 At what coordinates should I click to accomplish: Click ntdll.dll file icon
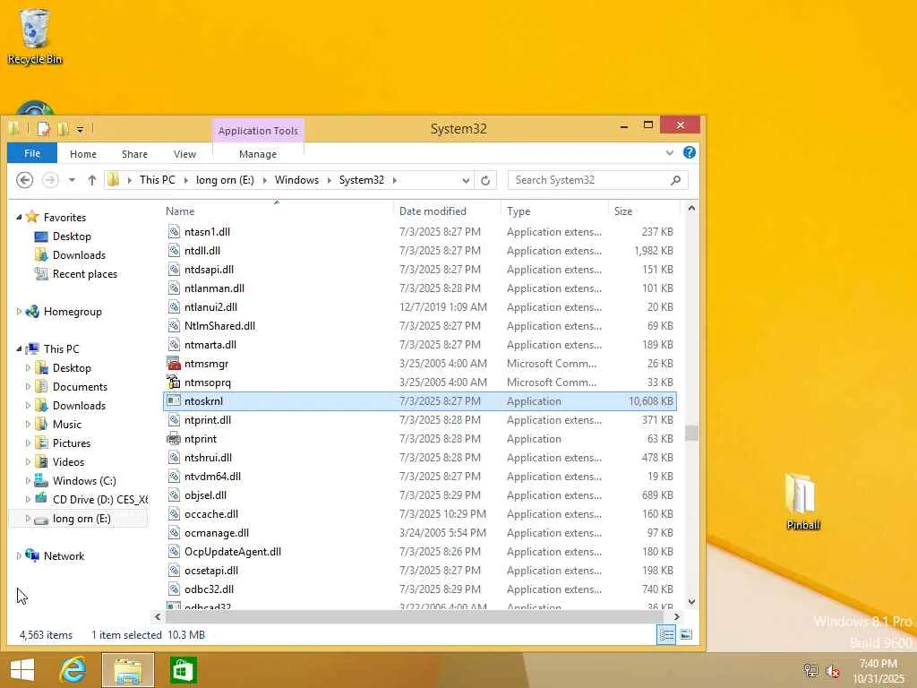coord(173,251)
